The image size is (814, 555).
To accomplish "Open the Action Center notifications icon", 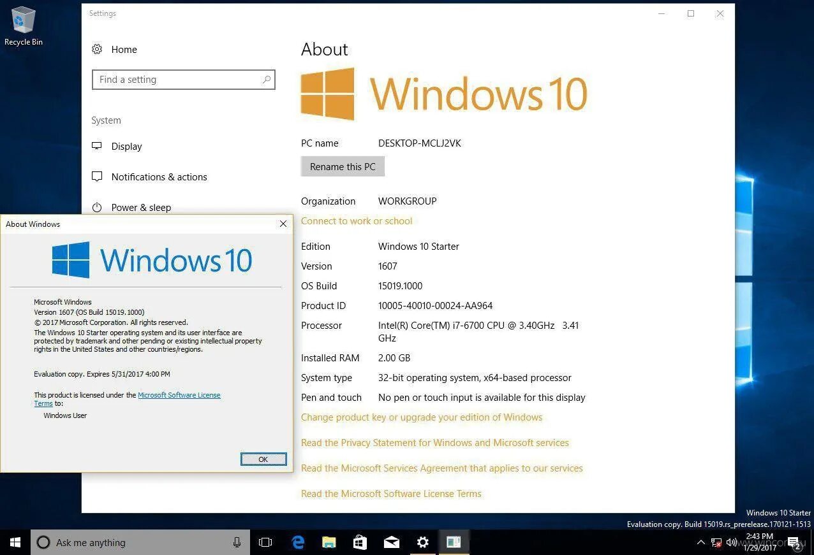I will (796, 543).
